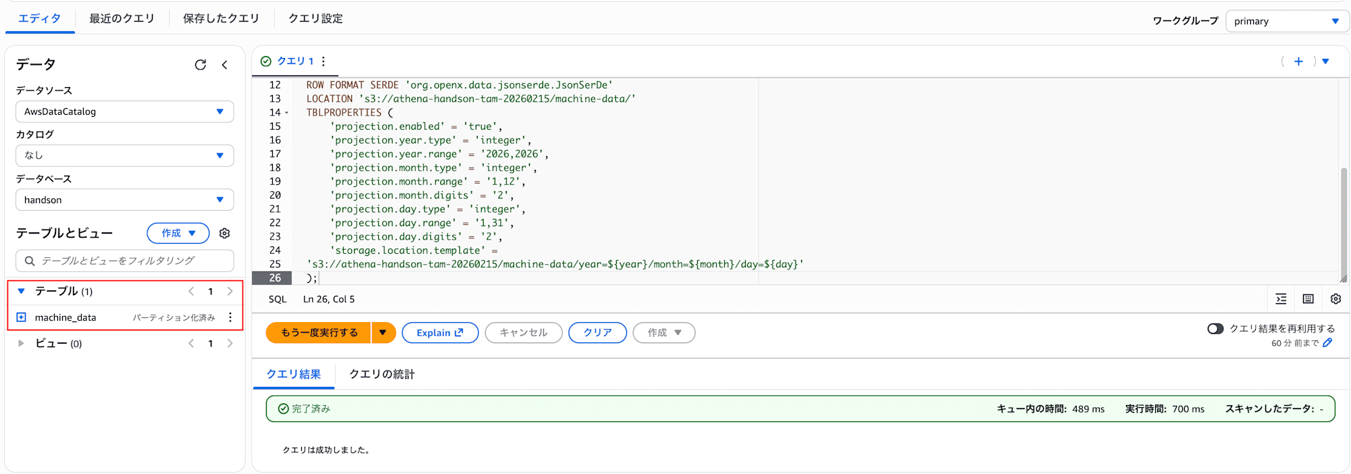Expand the Views section
Image resolution: width=1351 pixels, height=474 pixels.
(x=21, y=343)
